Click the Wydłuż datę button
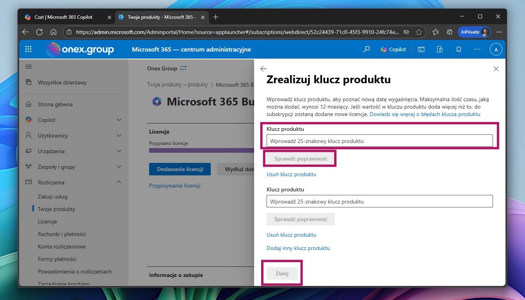This screenshot has height=300, width=525. coord(236,169)
